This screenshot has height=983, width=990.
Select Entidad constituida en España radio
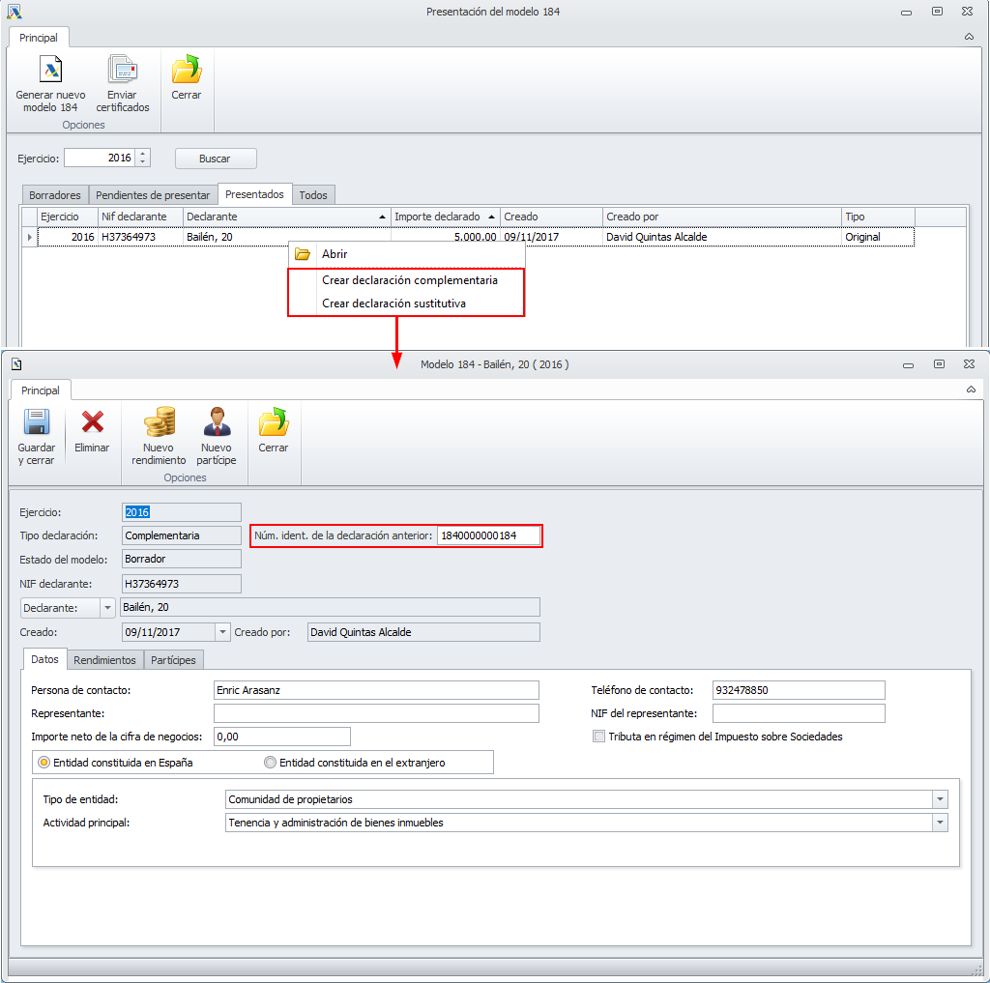44,763
